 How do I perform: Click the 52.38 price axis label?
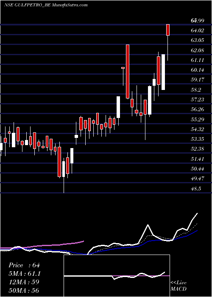(198, 149)
